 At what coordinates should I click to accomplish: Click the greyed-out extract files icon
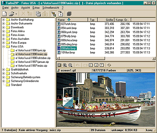(45, 14)
